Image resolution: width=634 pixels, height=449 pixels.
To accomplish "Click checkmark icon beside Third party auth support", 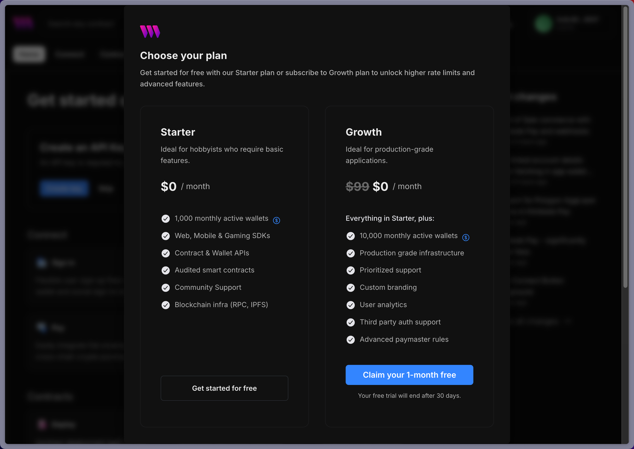I will [351, 322].
